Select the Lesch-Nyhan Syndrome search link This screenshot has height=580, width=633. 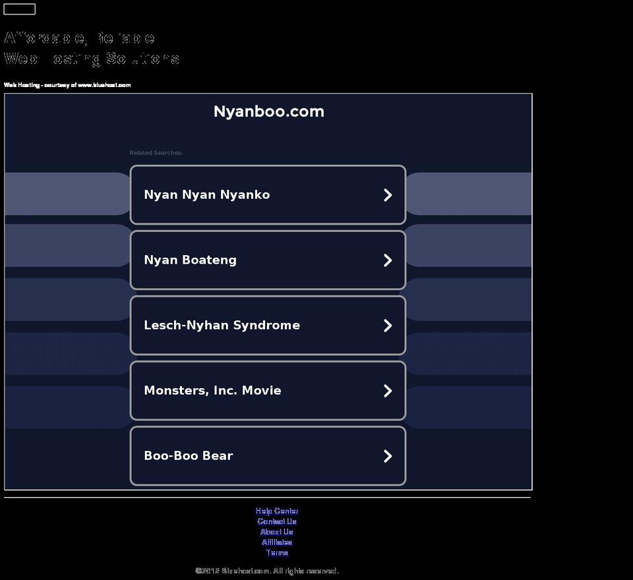pyautogui.click(x=268, y=326)
